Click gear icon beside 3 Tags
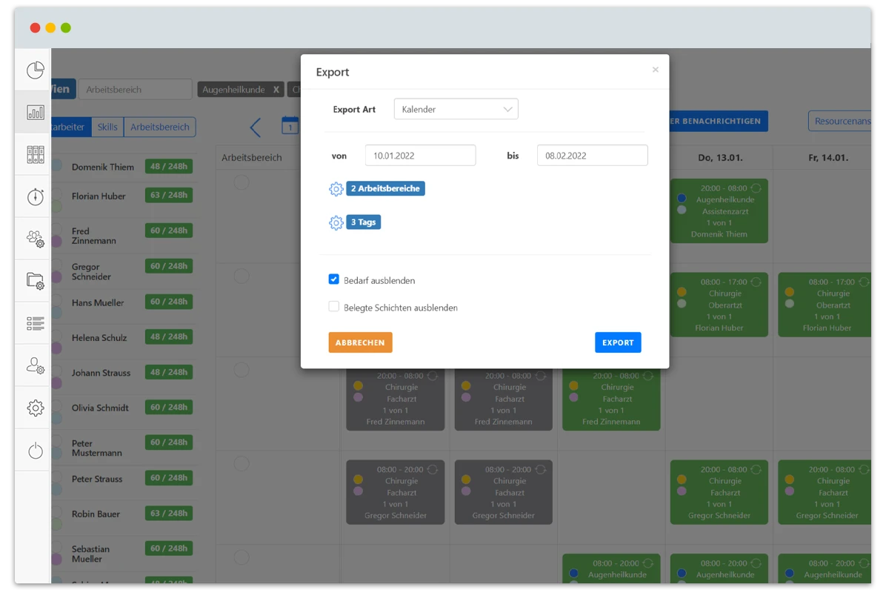The width and height of the screenshot is (889, 593). point(336,222)
